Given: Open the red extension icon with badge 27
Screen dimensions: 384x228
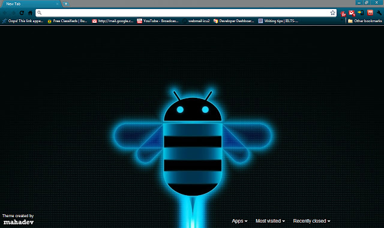Looking at the screenshot, I should point(343,13).
